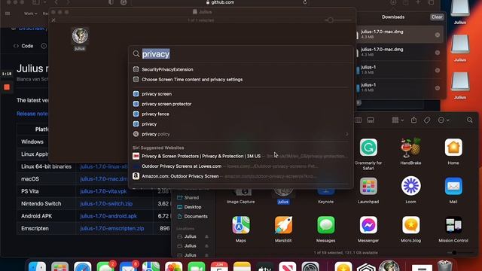Reload page in Safari address bar
482x271 pixels.
[304, 2]
